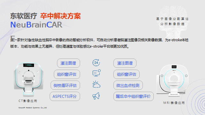The width and height of the screenshot is (205, 115).
Task: Select the MRI-side 灌注图谱 pill beside the MRI scanner
Action: (125, 63)
